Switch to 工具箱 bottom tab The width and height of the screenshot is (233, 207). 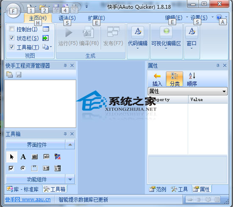(54, 189)
